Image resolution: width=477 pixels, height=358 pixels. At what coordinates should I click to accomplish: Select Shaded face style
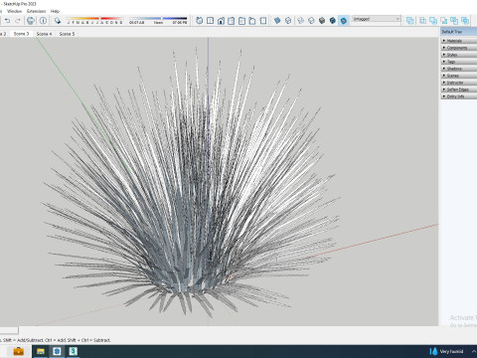(322, 21)
